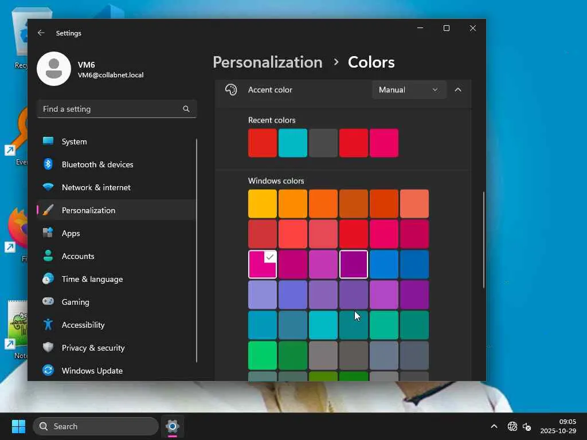Click the Privacy & security shield icon
The width and height of the screenshot is (587, 440).
tap(48, 348)
